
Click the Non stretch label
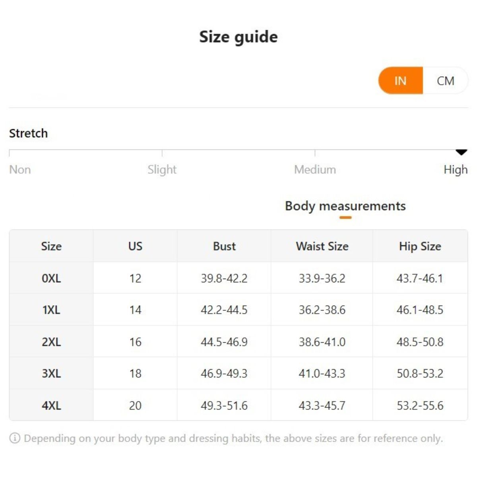pos(20,170)
